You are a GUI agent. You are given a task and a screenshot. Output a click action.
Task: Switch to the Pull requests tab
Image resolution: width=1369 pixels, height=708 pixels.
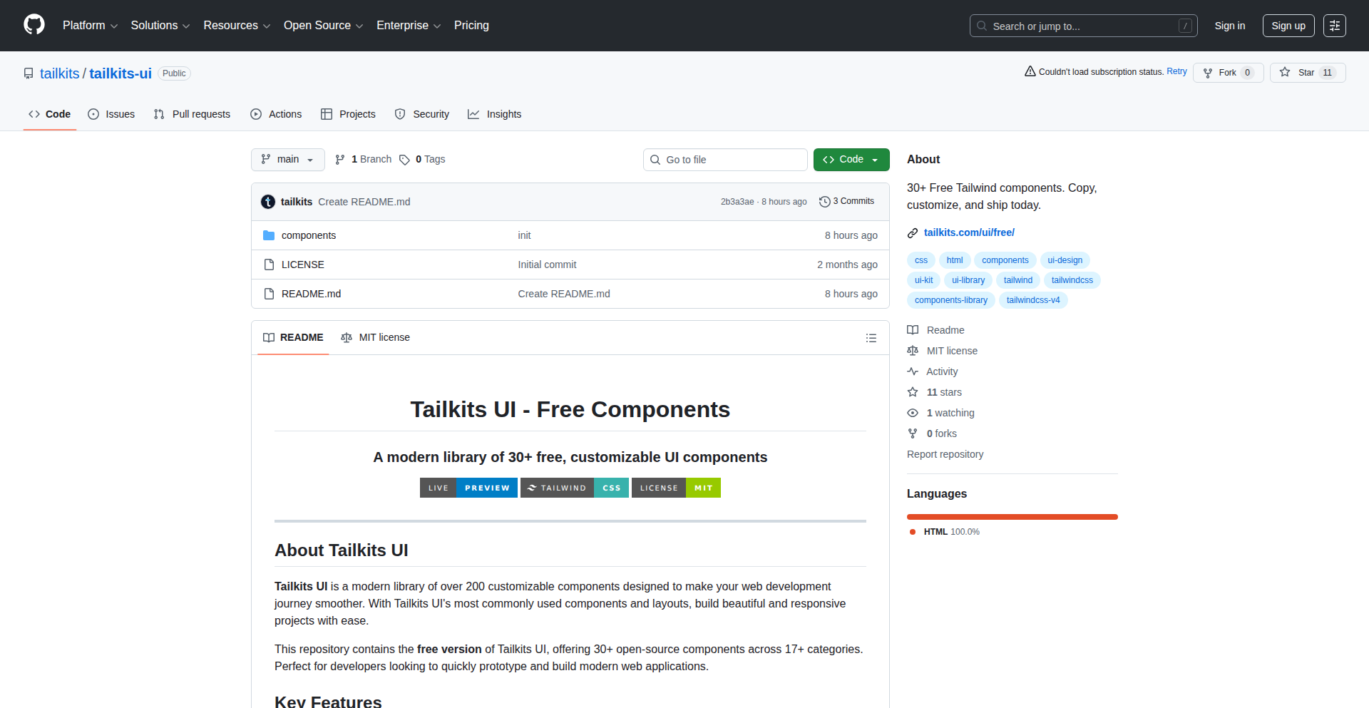(x=200, y=114)
